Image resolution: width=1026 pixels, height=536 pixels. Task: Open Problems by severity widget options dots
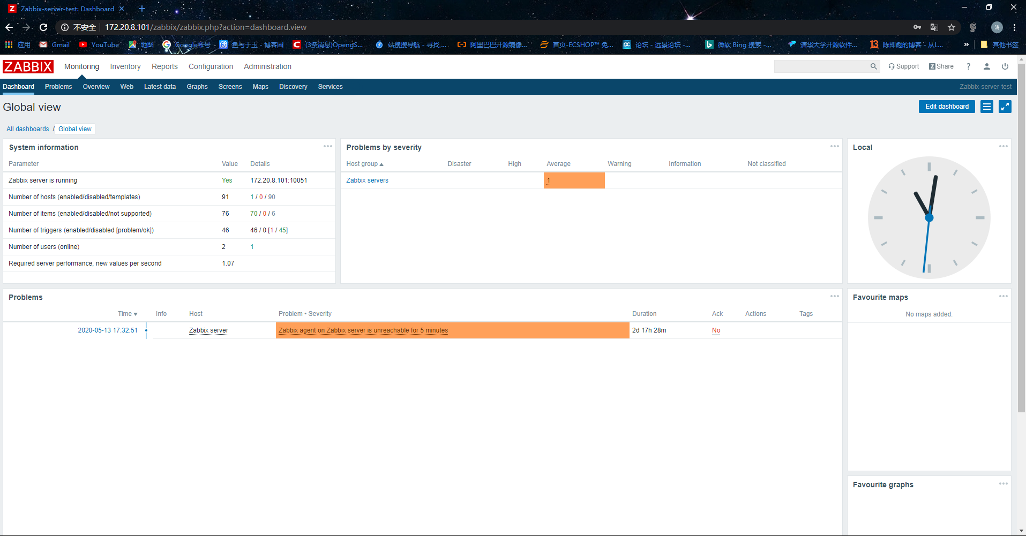tap(835, 146)
